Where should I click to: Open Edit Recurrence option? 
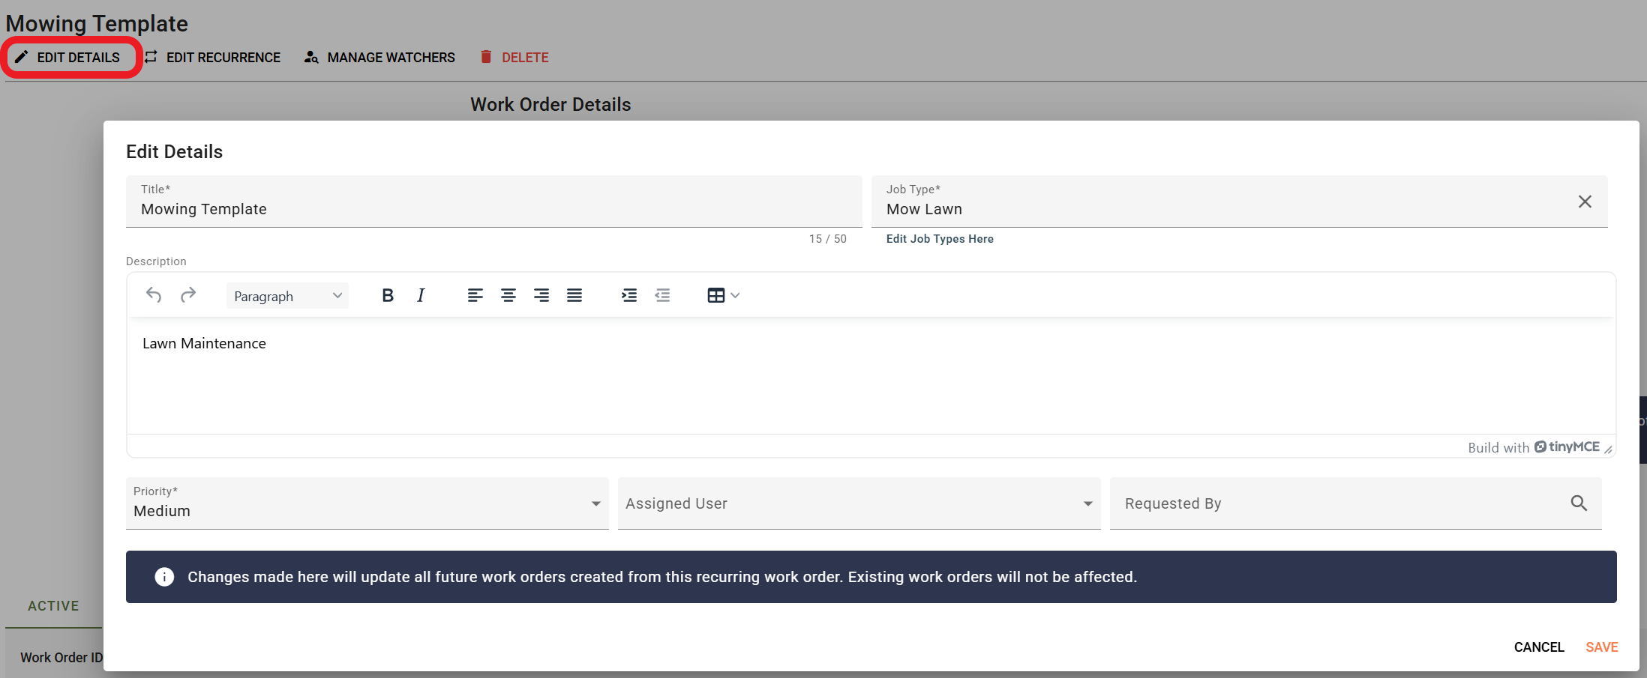click(x=213, y=57)
